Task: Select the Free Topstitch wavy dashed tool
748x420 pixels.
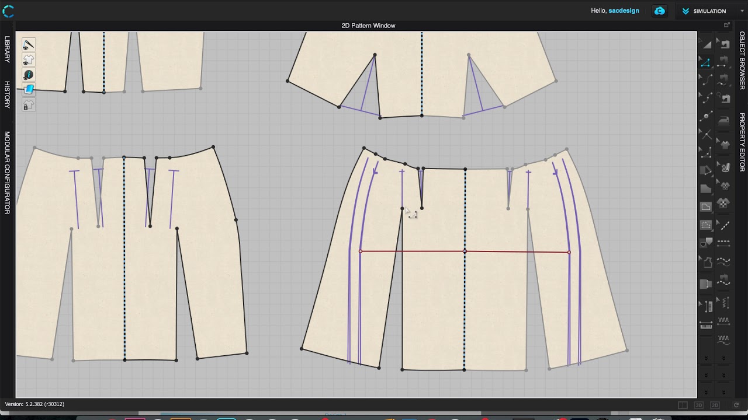Action: (724, 261)
